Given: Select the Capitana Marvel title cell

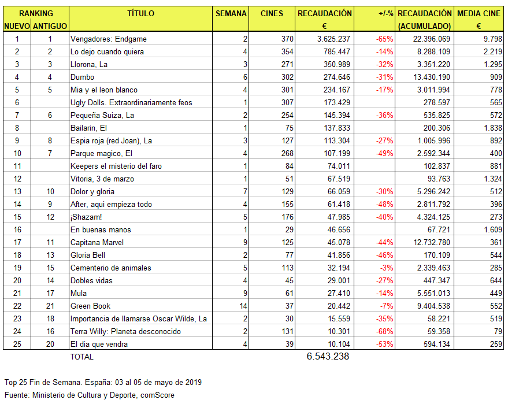Looking at the screenshot, I should (97, 242).
